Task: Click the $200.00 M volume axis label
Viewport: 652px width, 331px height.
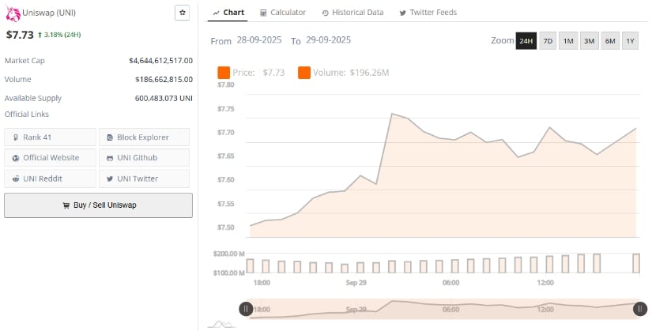Action: pos(228,254)
